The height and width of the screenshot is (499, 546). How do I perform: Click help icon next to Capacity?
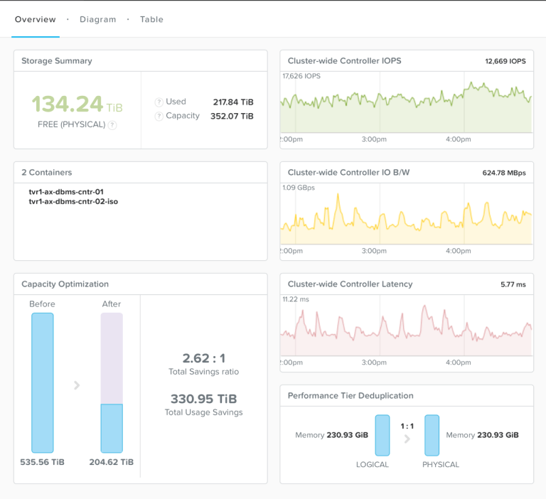coord(159,116)
